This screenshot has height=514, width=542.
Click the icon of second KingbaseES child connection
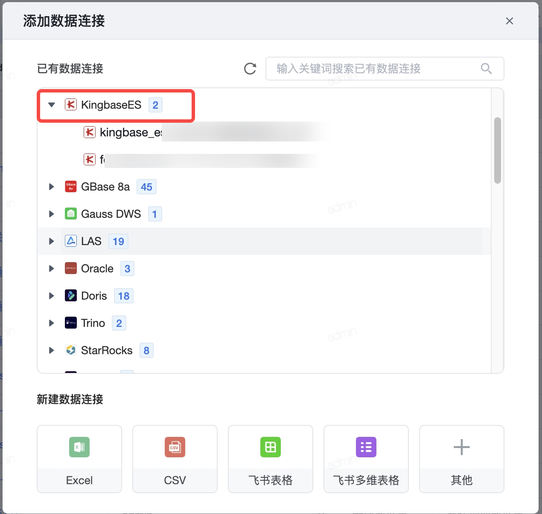pyautogui.click(x=90, y=159)
